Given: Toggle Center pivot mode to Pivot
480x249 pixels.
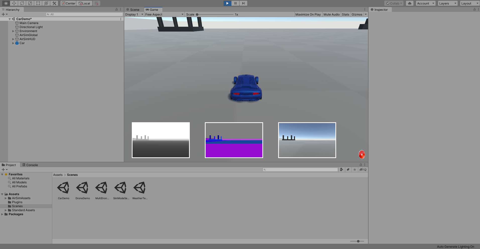Looking at the screenshot, I should coord(68,3).
